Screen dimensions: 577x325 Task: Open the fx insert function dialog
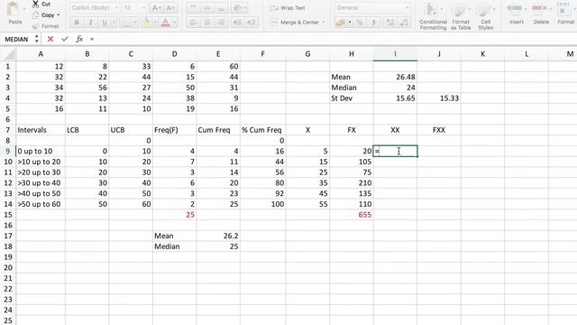[79, 39]
